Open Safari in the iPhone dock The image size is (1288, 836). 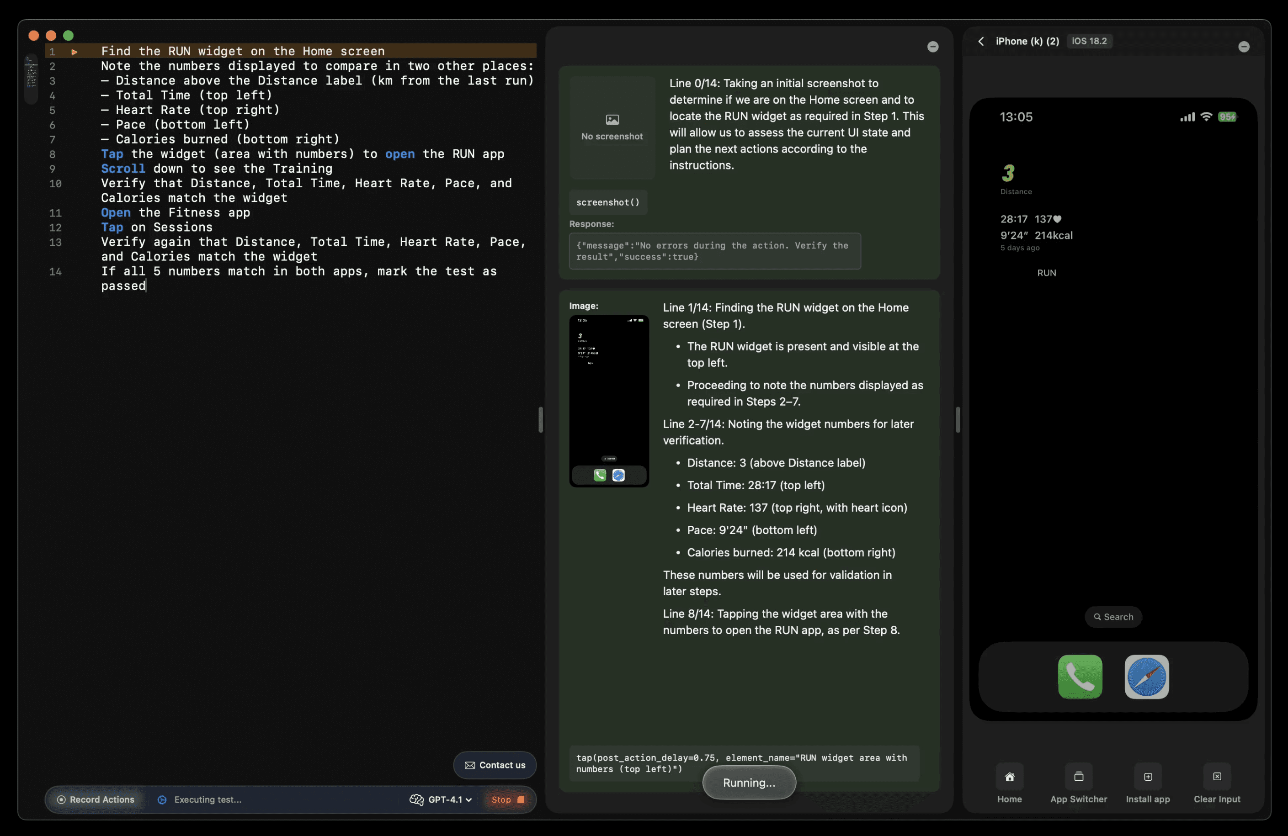click(x=1146, y=677)
